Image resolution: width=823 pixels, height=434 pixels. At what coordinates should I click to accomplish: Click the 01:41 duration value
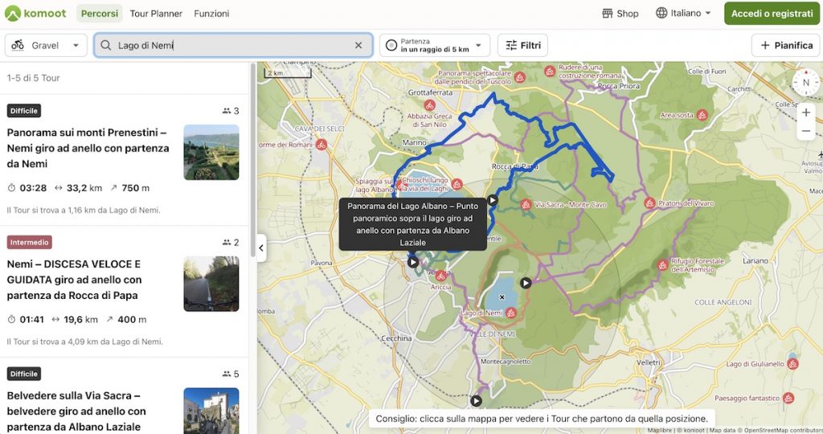click(x=31, y=320)
